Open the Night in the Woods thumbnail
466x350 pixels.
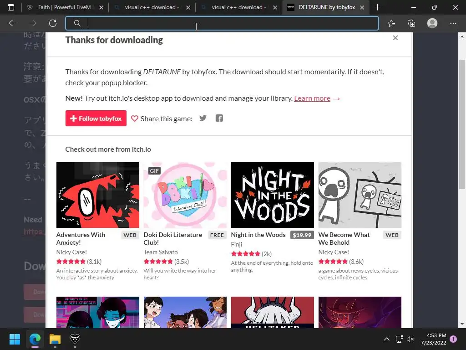[273, 195]
